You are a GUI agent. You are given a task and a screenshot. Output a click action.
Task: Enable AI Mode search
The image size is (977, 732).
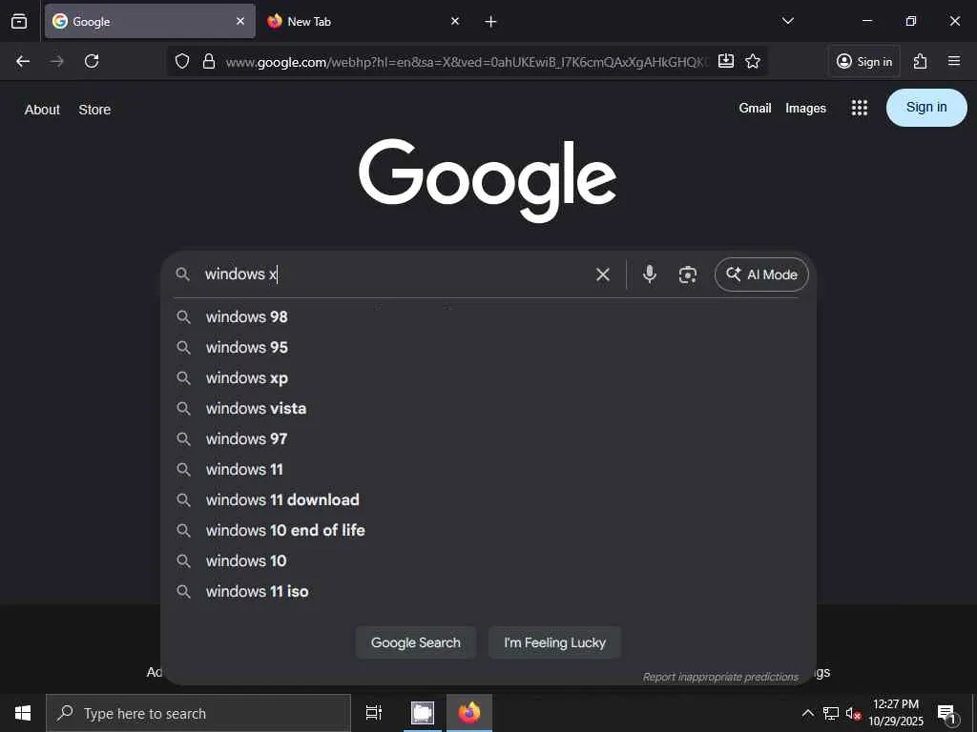[x=761, y=274]
